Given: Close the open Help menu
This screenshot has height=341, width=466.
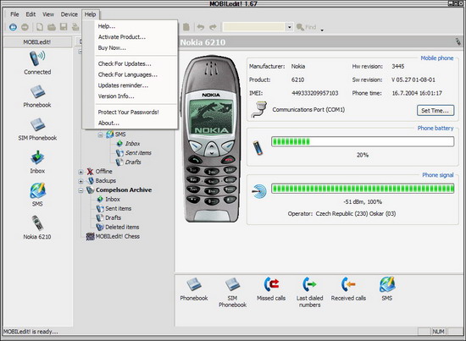Looking at the screenshot, I should coord(90,14).
